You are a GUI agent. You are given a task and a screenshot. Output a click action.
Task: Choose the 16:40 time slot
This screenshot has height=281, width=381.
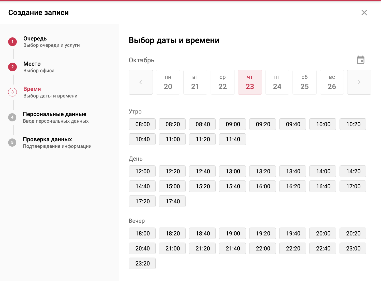(323, 186)
